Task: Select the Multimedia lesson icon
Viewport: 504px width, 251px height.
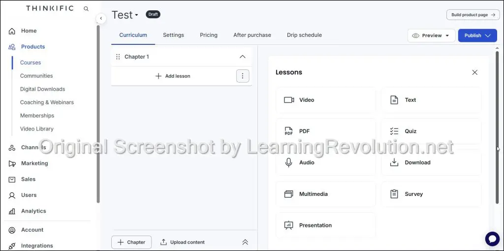Action: pos(288,194)
